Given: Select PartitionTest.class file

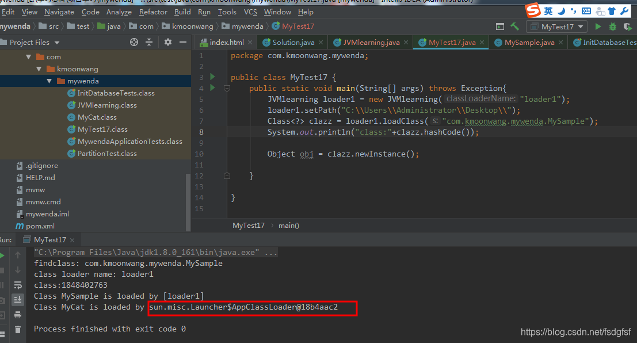Looking at the screenshot, I should click(x=102, y=154).
